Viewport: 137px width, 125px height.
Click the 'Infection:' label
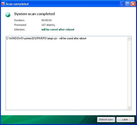pos(19,29)
